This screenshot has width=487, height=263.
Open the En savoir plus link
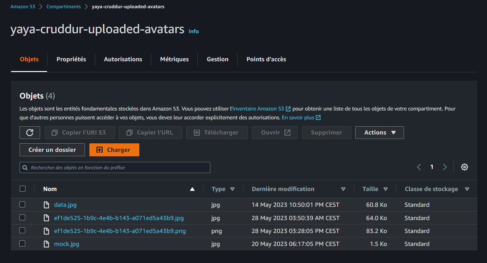(301, 117)
